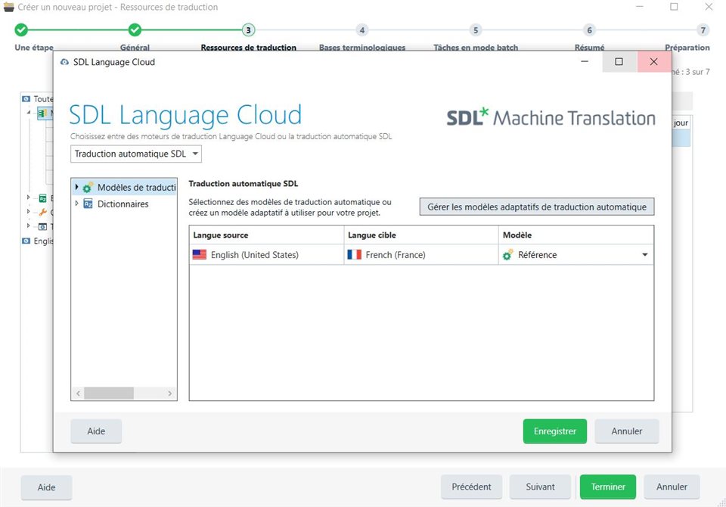The image size is (726, 507).
Task: Open the Traduction automatique SDL dropdown
Action: point(135,154)
